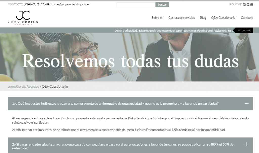Open the Twitter profile icon
The width and height of the screenshot is (259, 153).
point(248,5)
